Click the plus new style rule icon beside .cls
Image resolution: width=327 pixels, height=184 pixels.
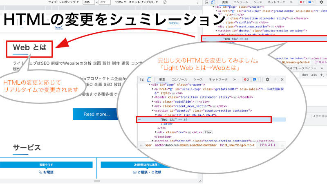tap(321, 75)
